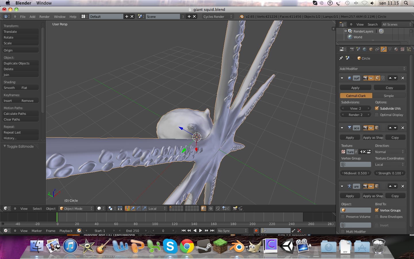The width and height of the screenshot is (414, 259).
Task: Open the Object Mode selector
Action: pos(76,208)
